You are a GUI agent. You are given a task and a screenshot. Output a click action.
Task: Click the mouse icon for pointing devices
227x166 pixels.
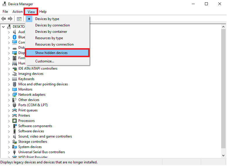tap(15, 84)
